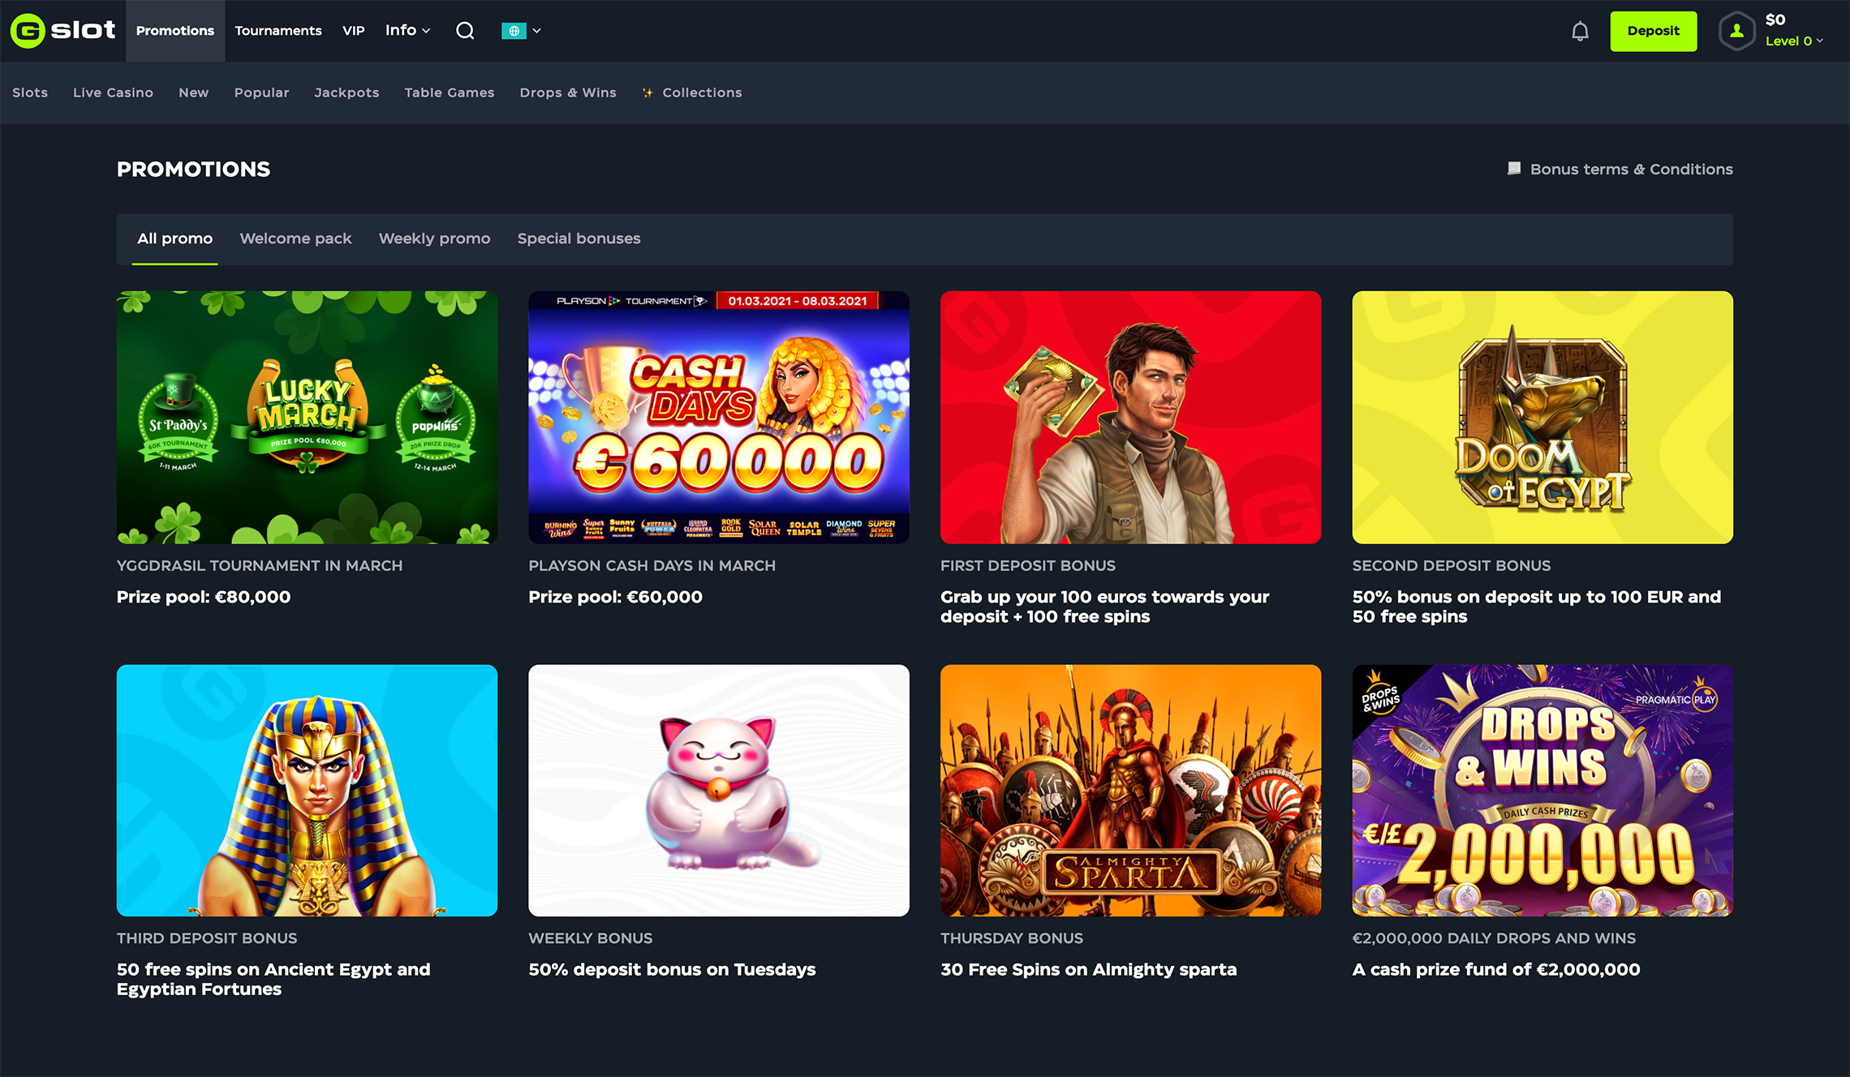This screenshot has height=1077, width=1850.
Task: Click Prize pool: €80,000 text
Action: point(204,597)
